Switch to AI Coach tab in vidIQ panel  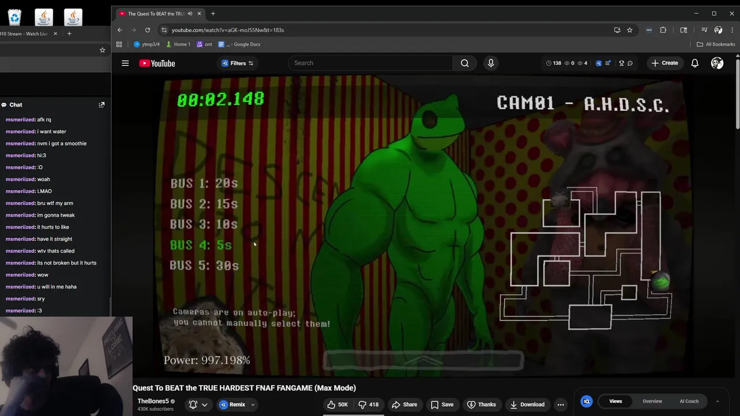(689, 401)
